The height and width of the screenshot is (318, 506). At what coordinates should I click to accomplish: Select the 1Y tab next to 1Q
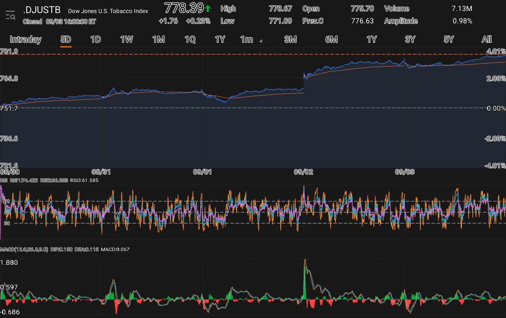pos(220,39)
